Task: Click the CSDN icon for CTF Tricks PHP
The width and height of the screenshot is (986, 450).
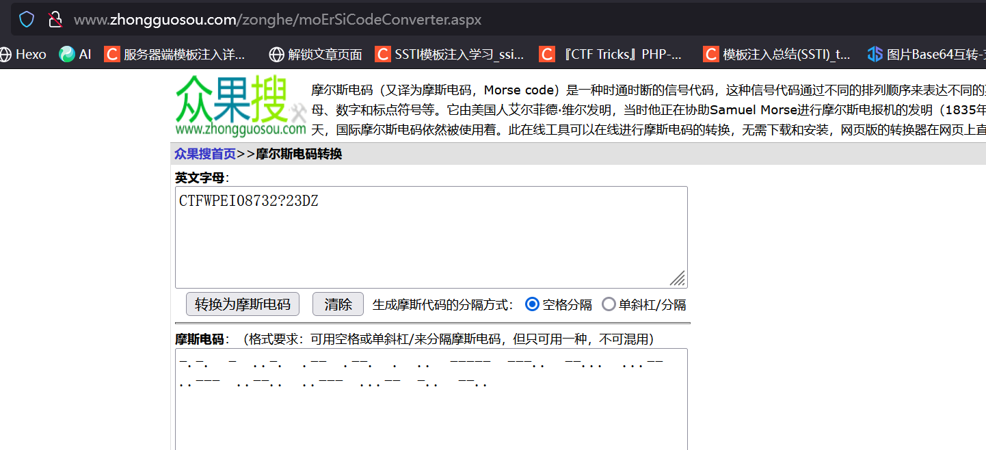Action: 546,53
